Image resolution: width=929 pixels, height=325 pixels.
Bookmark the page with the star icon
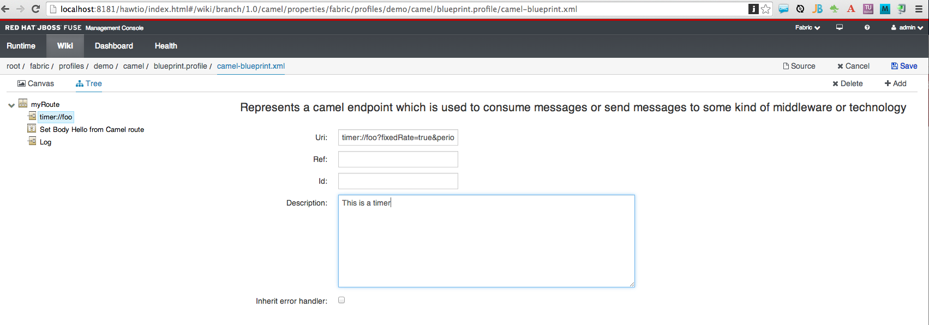point(766,9)
